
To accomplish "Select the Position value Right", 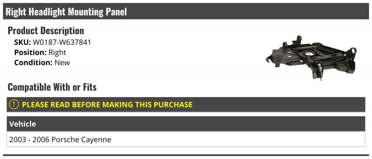I will [57, 53].
